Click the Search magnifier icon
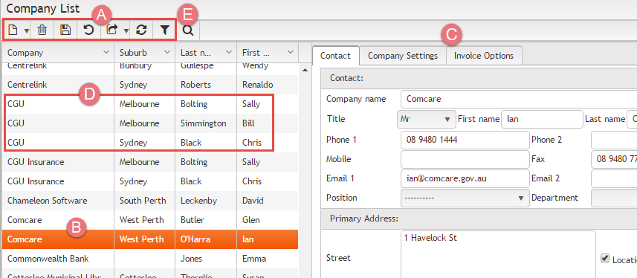Screen dimensions: 637x278 pyautogui.click(x=188, y=30)
